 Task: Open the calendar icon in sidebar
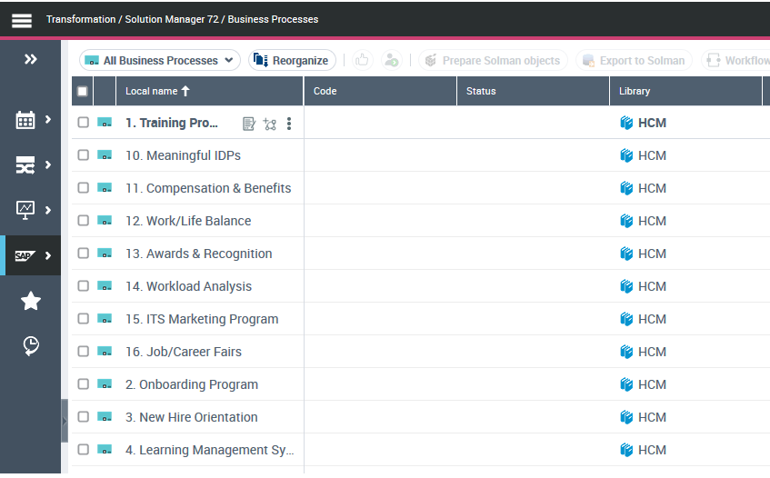[x=25, y=120]
